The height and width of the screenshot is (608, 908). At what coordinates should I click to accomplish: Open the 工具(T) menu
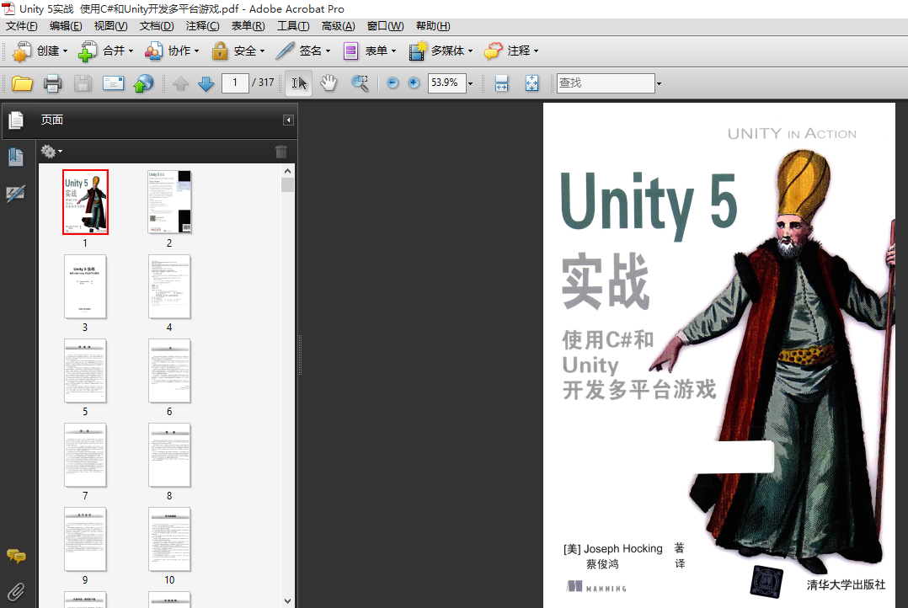(x=293, y=26)
